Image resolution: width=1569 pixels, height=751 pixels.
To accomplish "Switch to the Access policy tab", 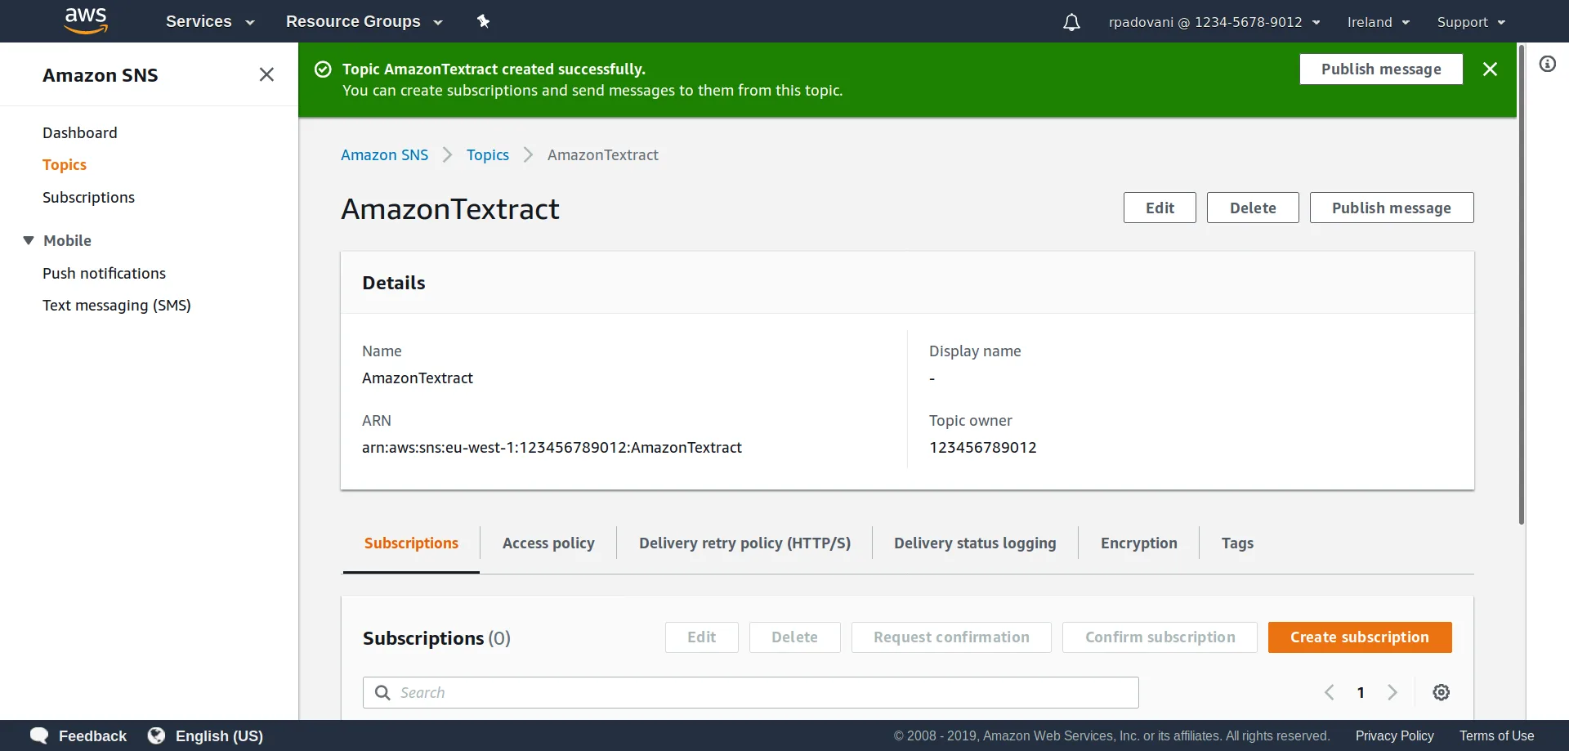I will (548, 543).
